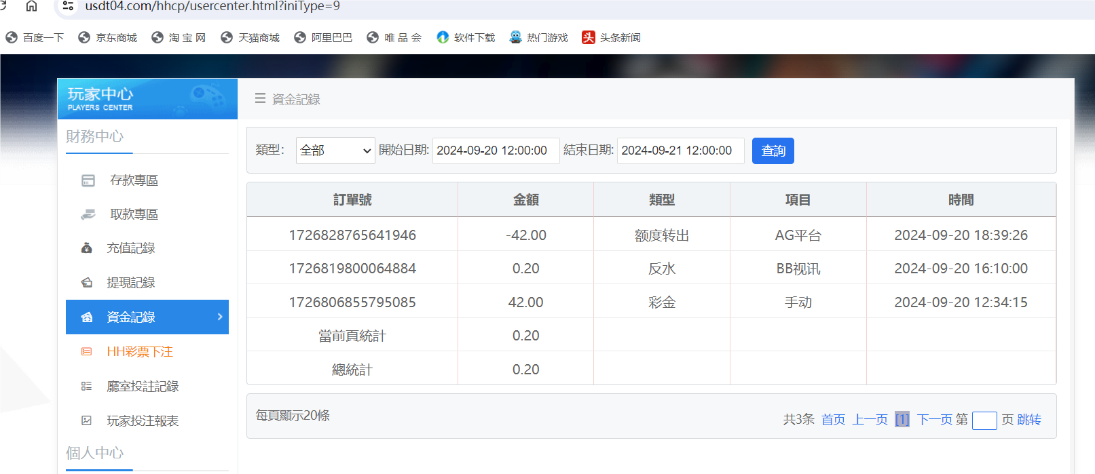
Task: Click the withdrawal area hand icon
Action: click(88, 214)
